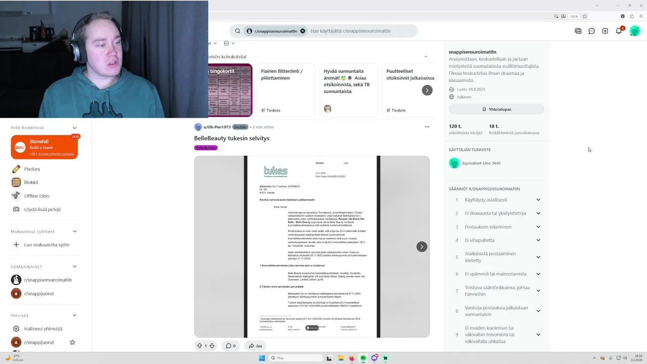Click the Baddie user flair

point(240,127)
